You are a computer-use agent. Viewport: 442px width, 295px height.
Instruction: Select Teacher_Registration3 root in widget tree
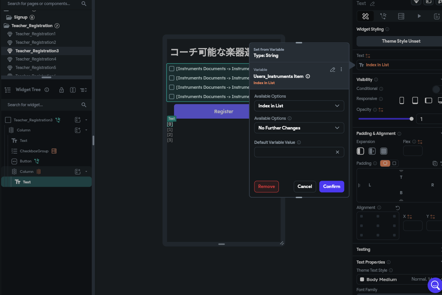(x=33, y=120)
